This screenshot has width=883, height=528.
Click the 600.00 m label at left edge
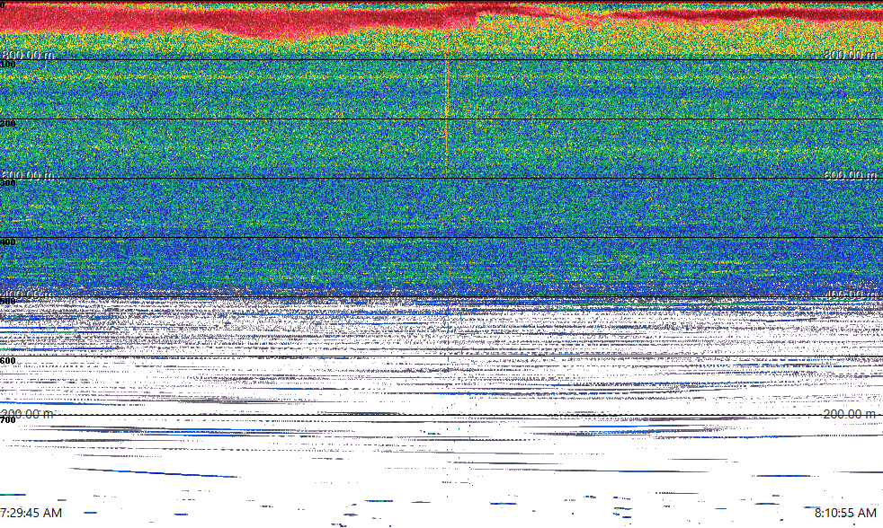coord(28,175)
